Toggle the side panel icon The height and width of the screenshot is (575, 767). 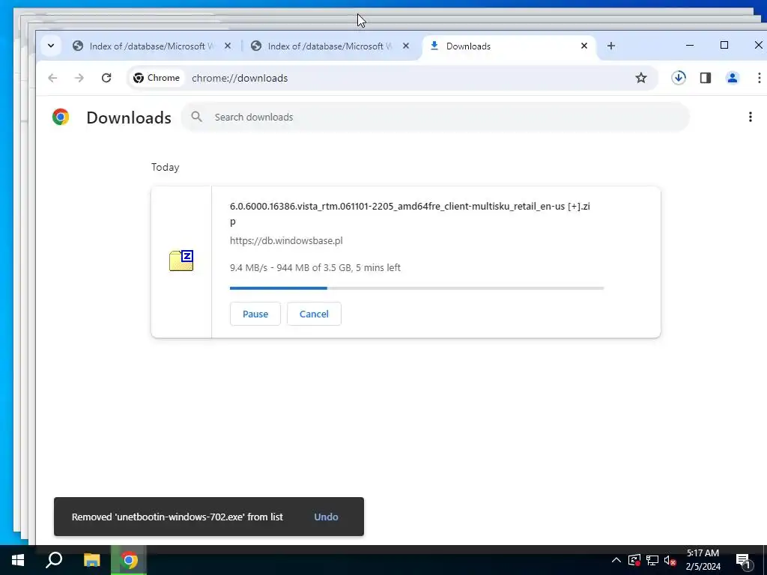click(x=706, y=78)
